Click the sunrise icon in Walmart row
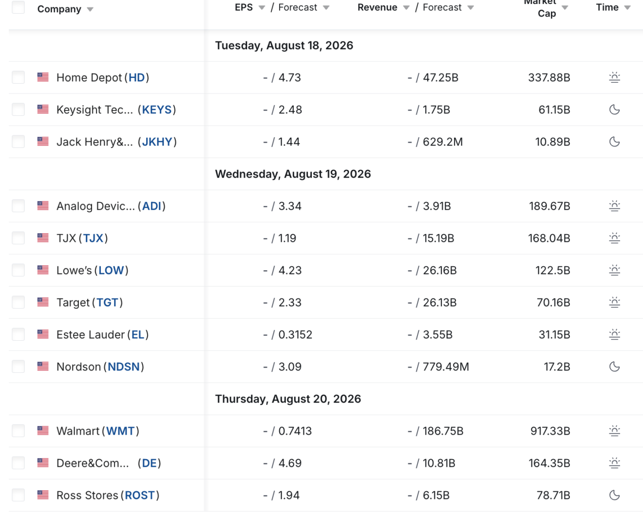 (614, 431)
